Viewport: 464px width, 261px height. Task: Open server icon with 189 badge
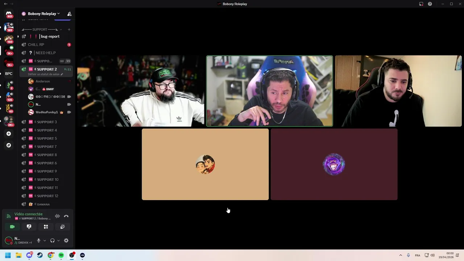(x=9, y=27)
